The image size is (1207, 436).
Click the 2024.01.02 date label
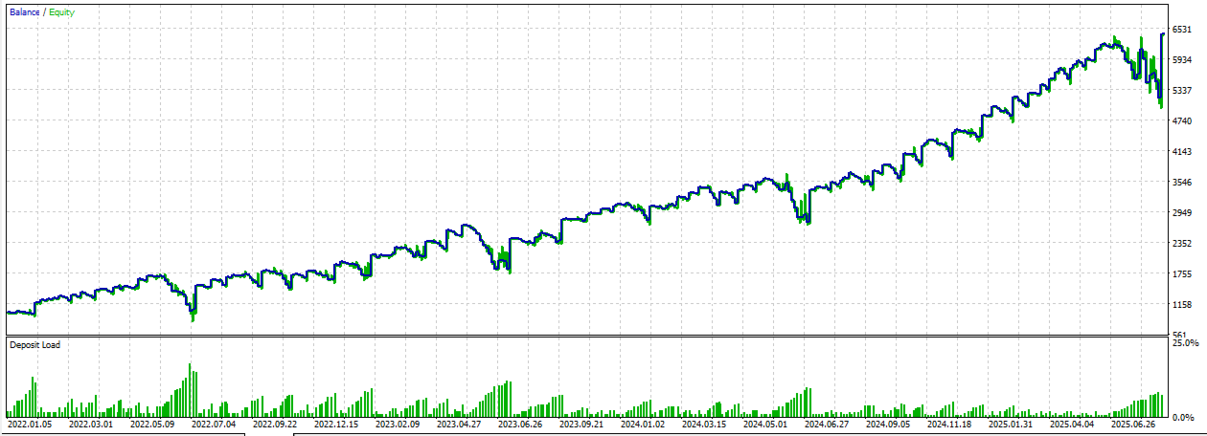[x=643, y=423]
